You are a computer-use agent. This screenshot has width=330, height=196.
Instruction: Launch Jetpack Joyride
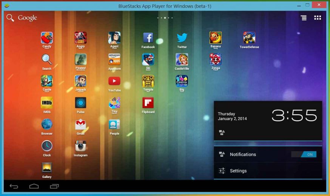80,81
